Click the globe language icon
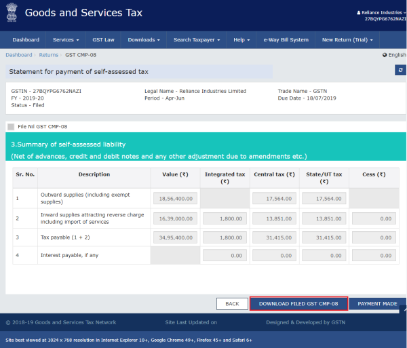407x348 pixels. click(x=385, y=54)
